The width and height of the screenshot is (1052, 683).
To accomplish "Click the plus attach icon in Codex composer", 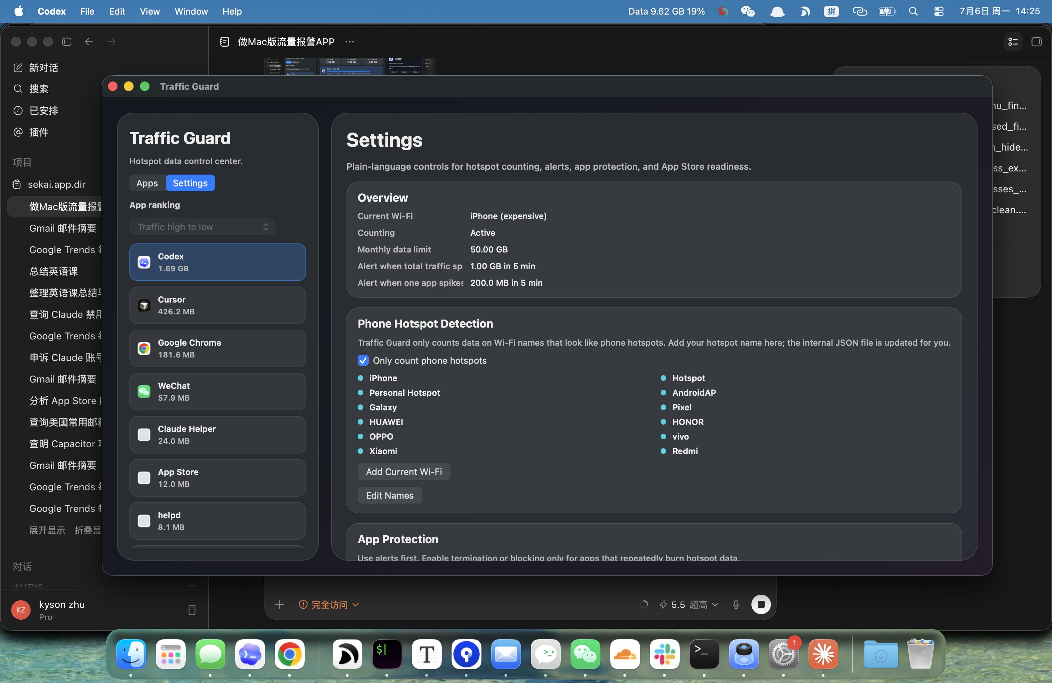I will 279,604.
